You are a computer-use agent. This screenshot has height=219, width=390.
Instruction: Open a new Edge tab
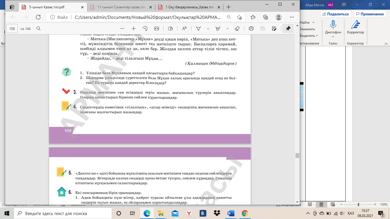tap(228, 7)
